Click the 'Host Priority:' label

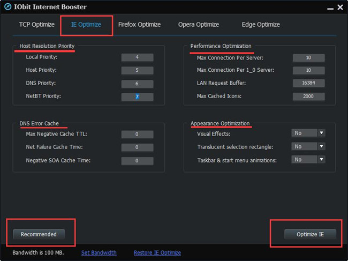41,70
